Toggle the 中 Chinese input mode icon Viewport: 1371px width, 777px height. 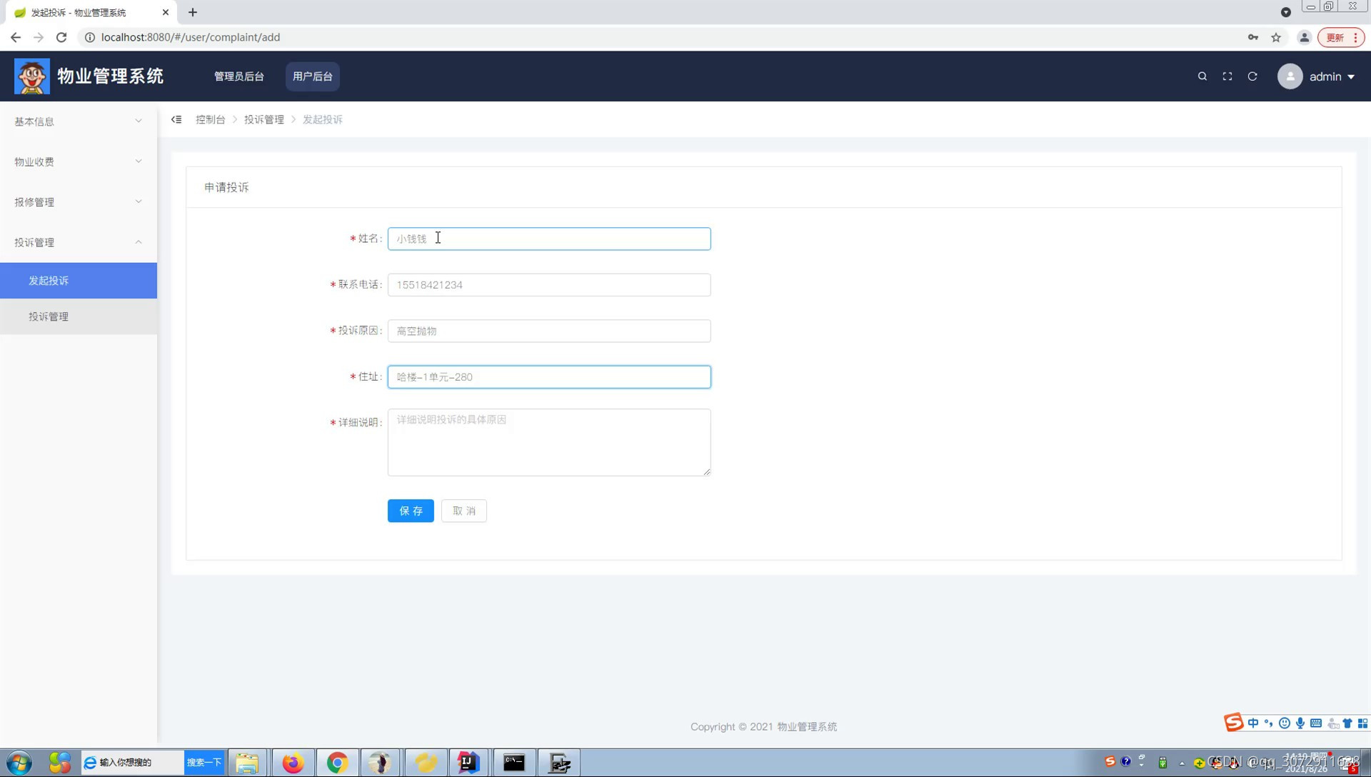pos(1253,723)
